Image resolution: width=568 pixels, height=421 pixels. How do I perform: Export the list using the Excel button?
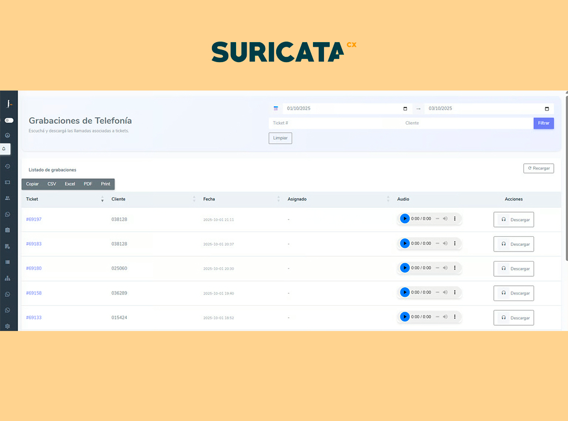click(70, 184)
